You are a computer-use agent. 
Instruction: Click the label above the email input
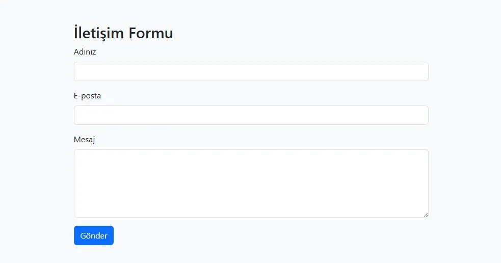point(87,96)
